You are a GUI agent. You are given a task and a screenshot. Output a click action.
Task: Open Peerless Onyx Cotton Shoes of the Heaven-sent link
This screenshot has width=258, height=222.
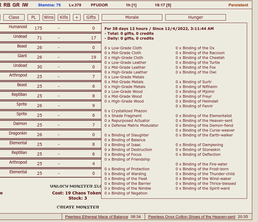pyautogui.click(x=192, y=217)
